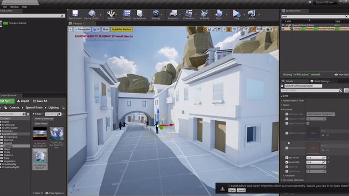The width and height of the screenshot is (349, 196).
Task: Open Content Browser View Options dropdown
Action: (x=55, y=193)
